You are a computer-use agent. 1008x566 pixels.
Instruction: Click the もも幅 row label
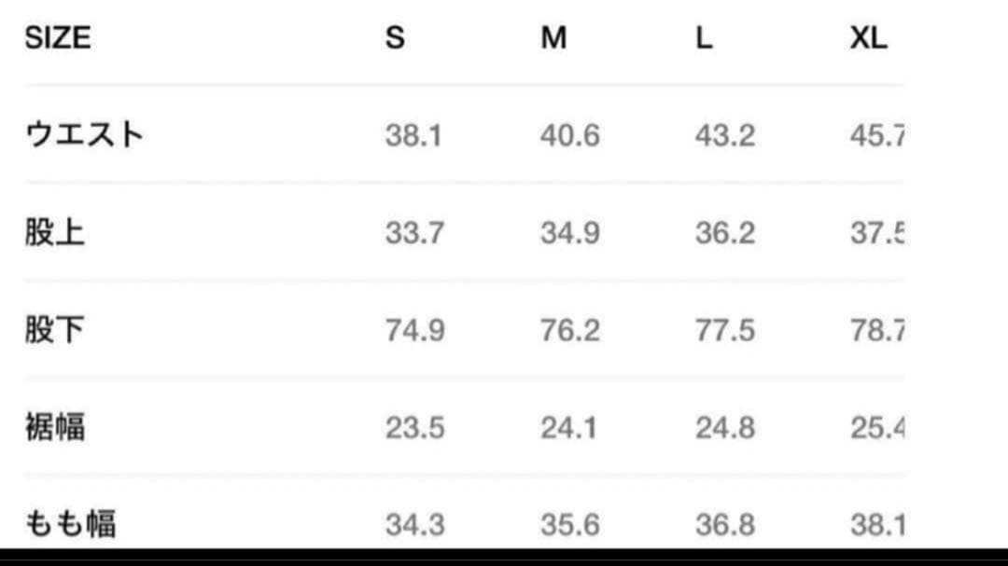71,524
